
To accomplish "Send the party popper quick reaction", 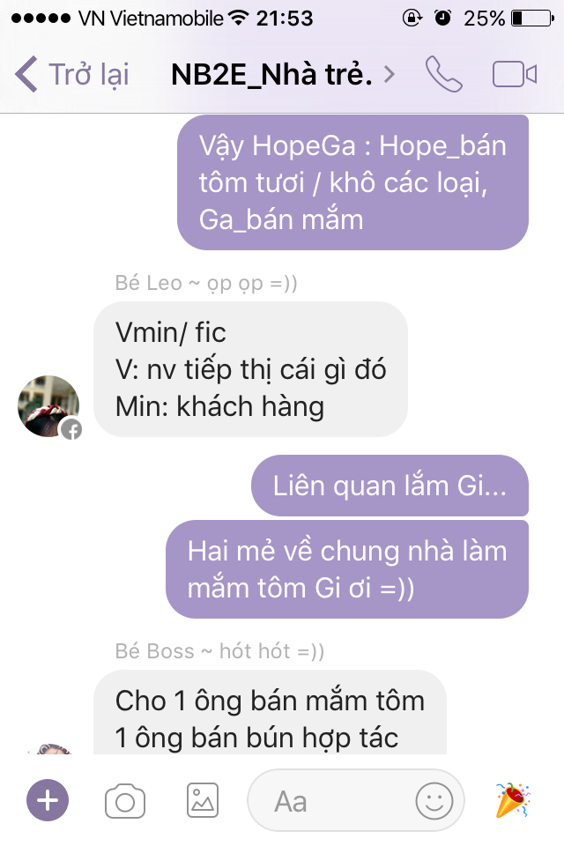I will tap(513, 799).
